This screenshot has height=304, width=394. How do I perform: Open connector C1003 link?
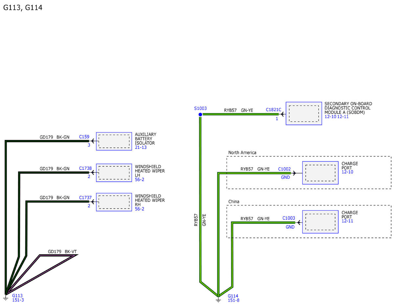click(x=289, y=218)
